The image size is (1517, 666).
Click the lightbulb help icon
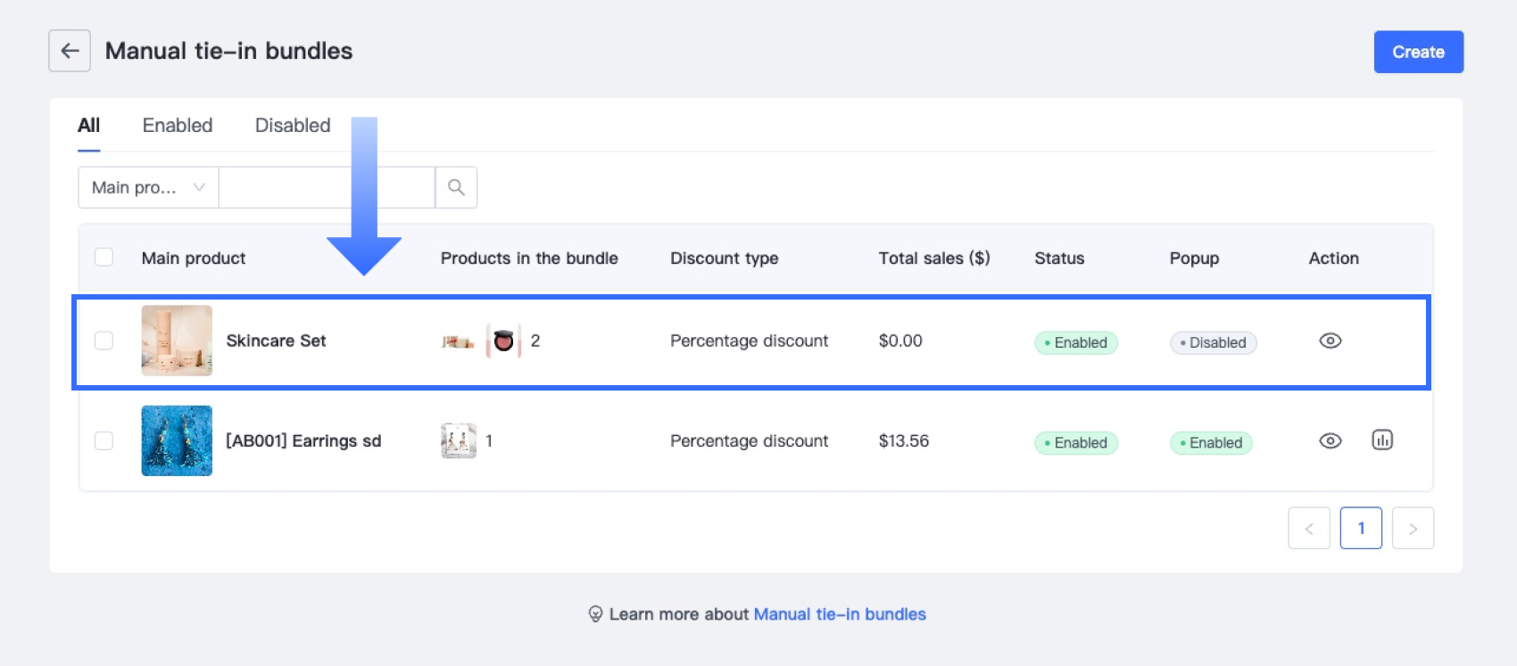click(x=595, y=614)
